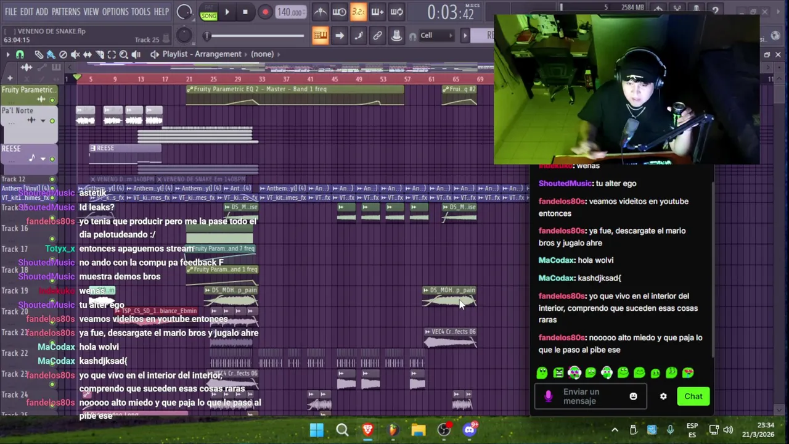Toggle loop recording icon
789x444 pixels.
(397, 12)
